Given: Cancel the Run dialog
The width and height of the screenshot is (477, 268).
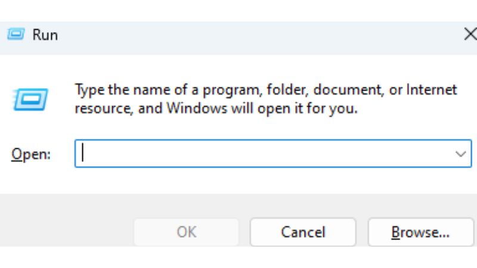Looking at the screenshot, I should [302, 232].
